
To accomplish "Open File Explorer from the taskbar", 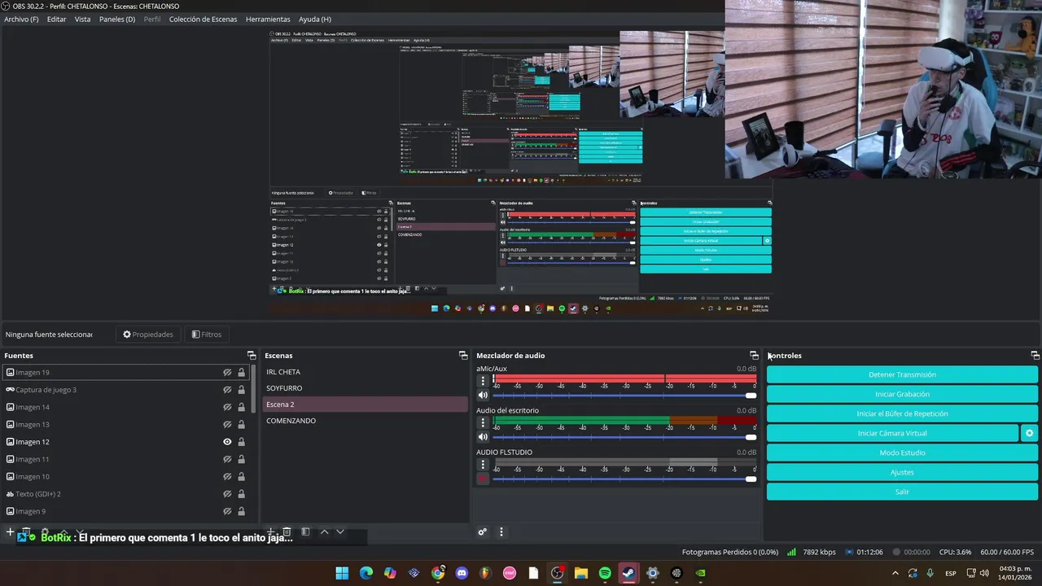I will (581, 573).
